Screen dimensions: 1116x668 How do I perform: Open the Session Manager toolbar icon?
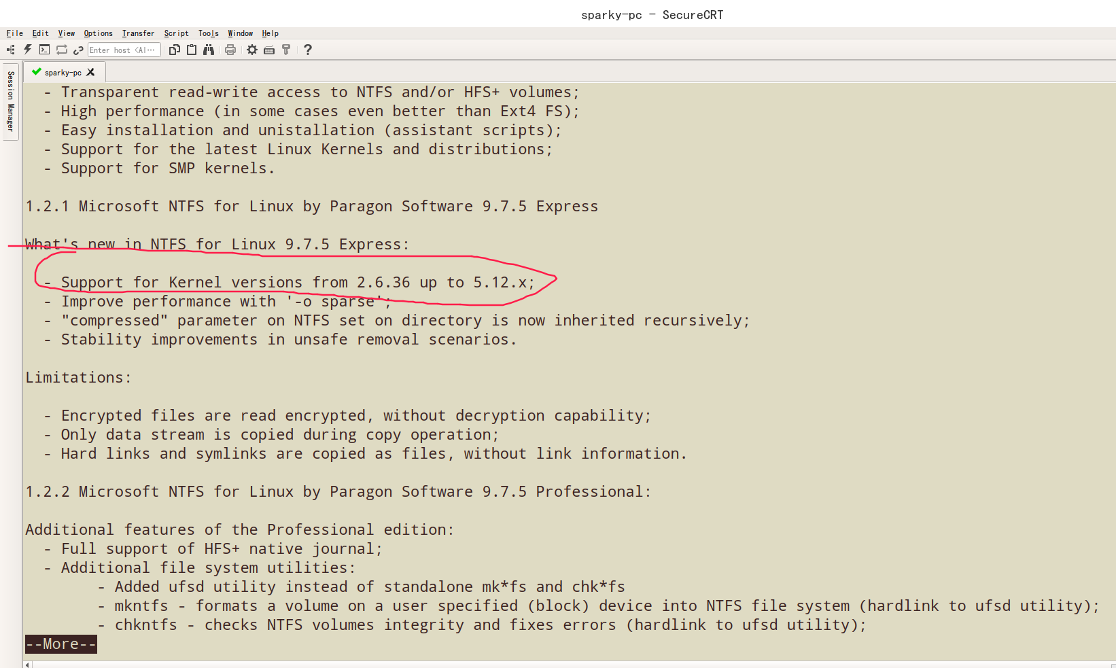pos(10,50)
